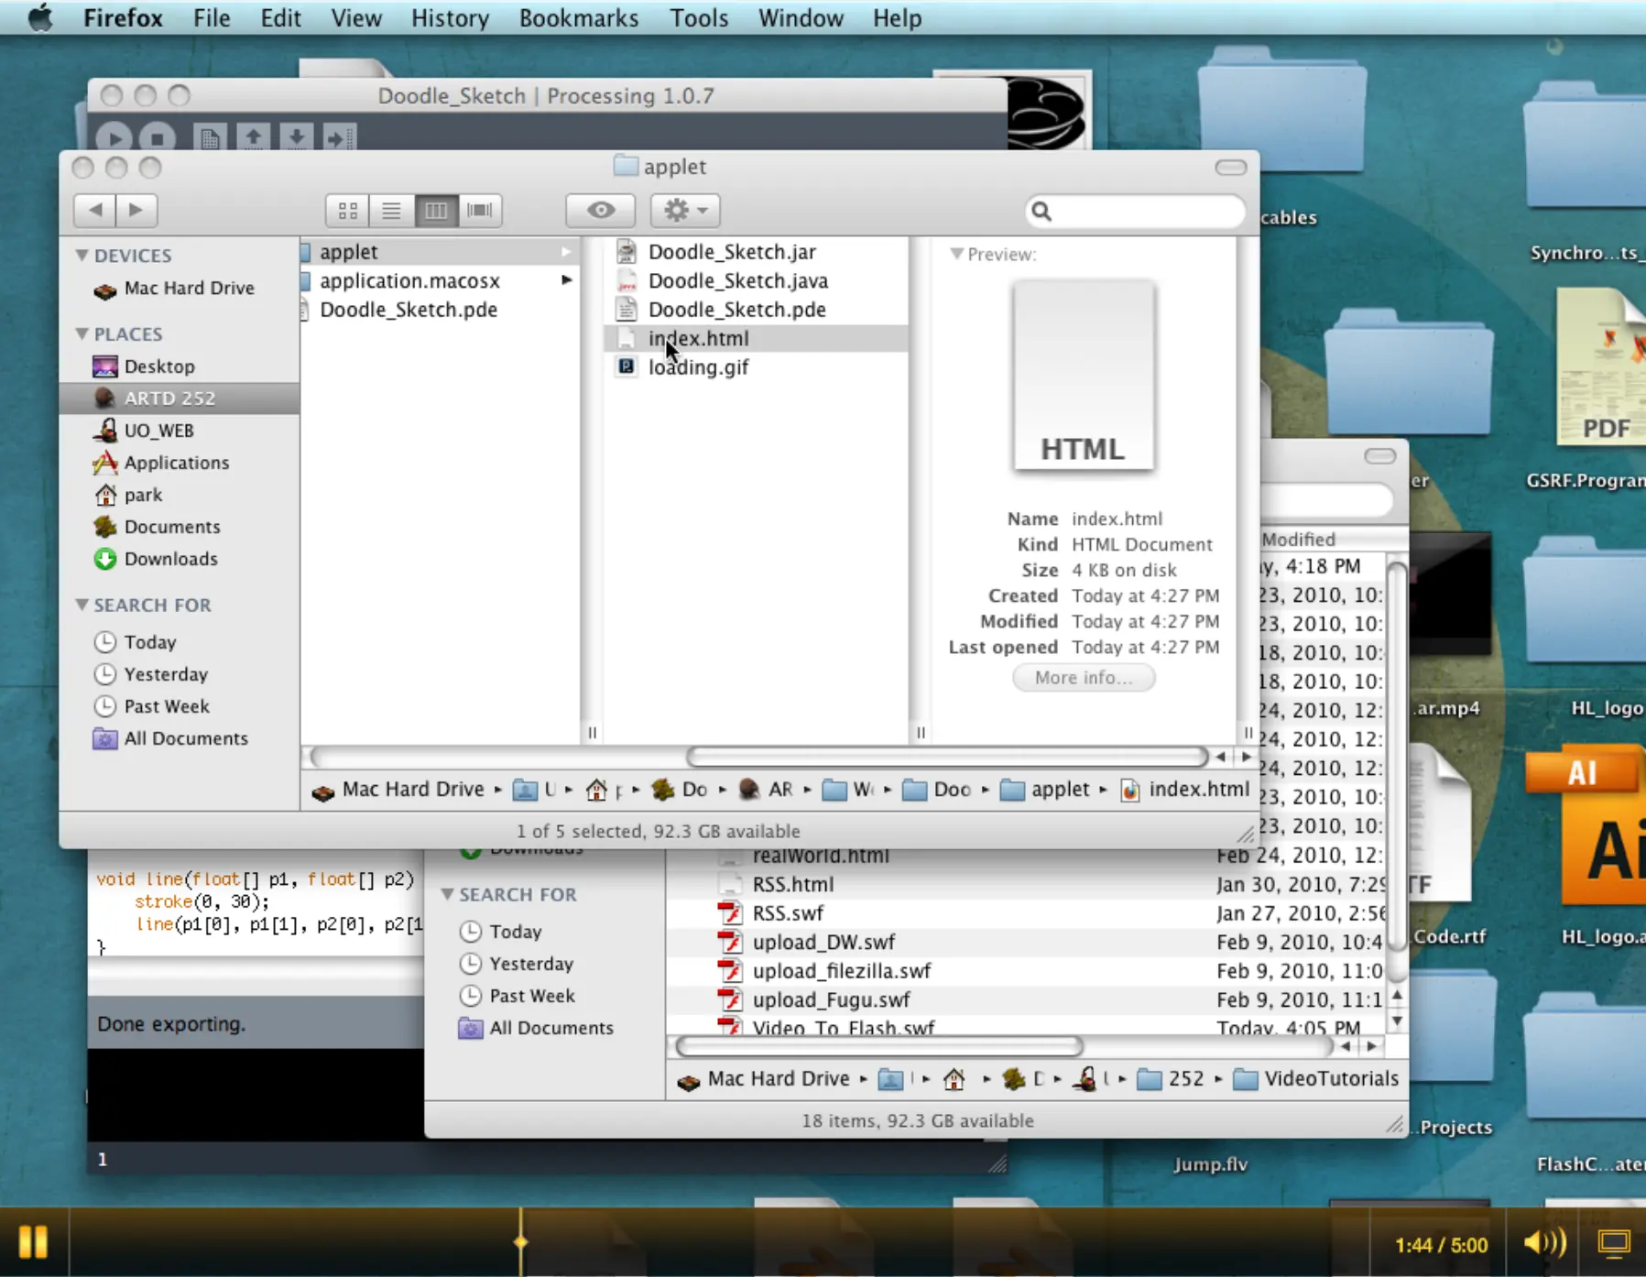Click the Processing Export arrow icon
The image size is (1646, 1277).
coord(339,138)
